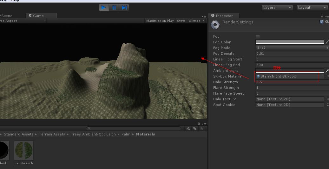Click the Project panel lock icon
Screen dimensions: 329x169
(199, 124)
